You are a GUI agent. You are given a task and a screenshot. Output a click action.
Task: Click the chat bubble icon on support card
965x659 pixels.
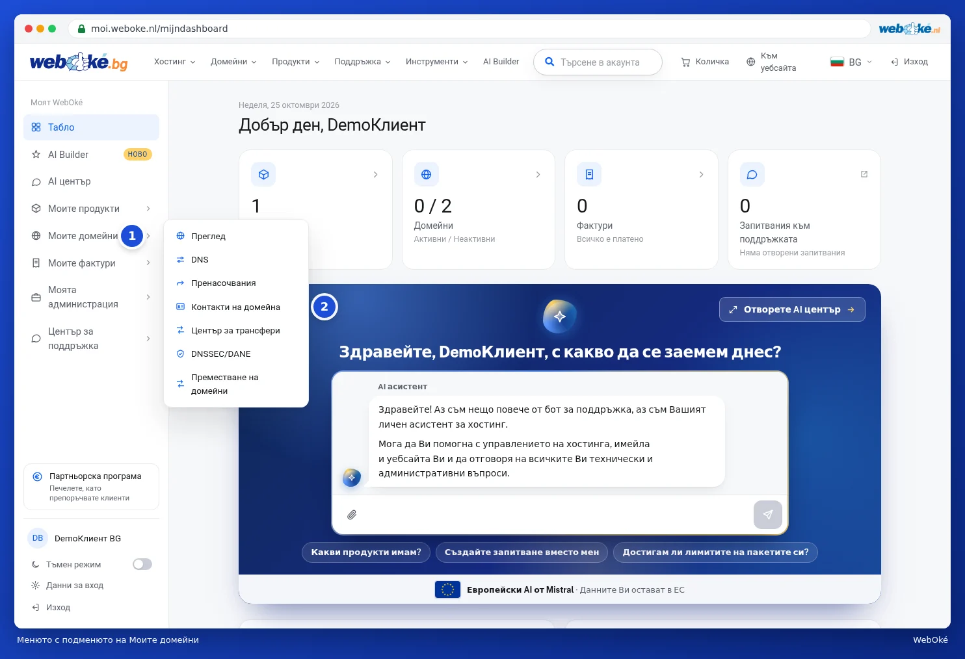(752, 174)
